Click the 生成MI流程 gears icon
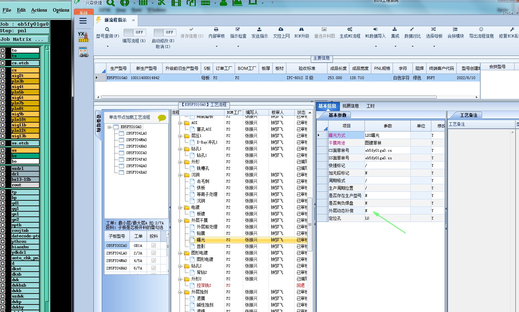 coord(350,29)
